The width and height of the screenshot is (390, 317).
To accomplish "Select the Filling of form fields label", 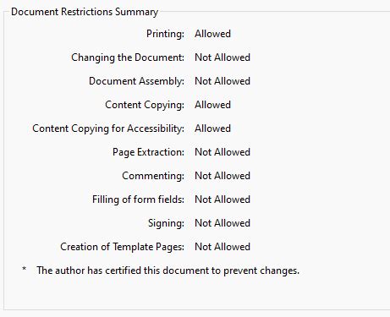I will 138,199.
